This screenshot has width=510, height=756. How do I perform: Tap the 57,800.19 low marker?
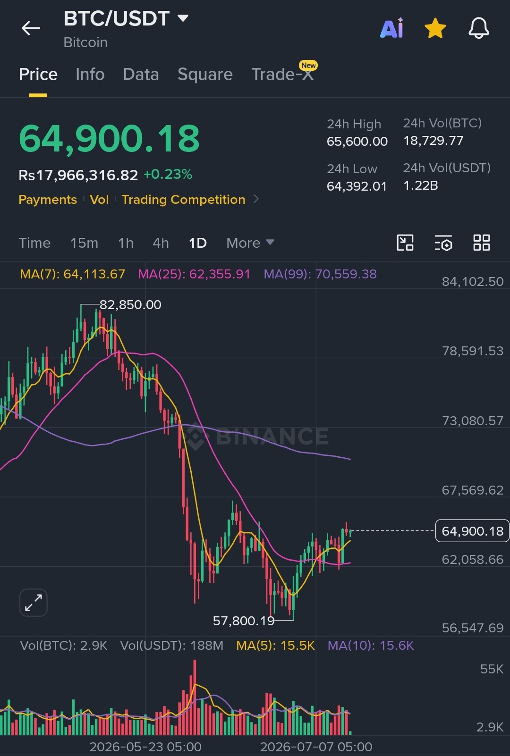click(x=244, y=621)
